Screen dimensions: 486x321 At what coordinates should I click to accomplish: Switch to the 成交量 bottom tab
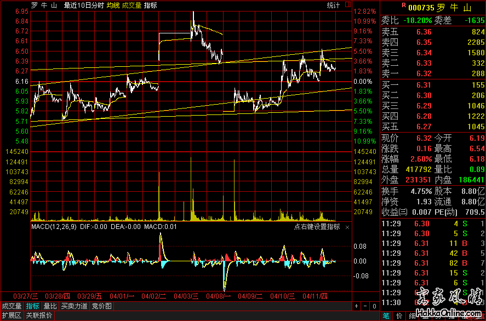pyautogui.click(x=12, y=306)
